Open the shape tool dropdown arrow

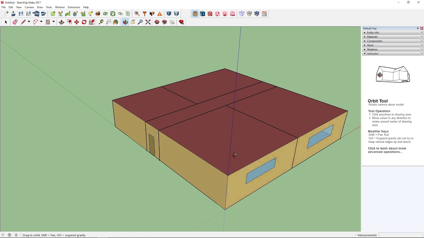click(x=53, y=22)
